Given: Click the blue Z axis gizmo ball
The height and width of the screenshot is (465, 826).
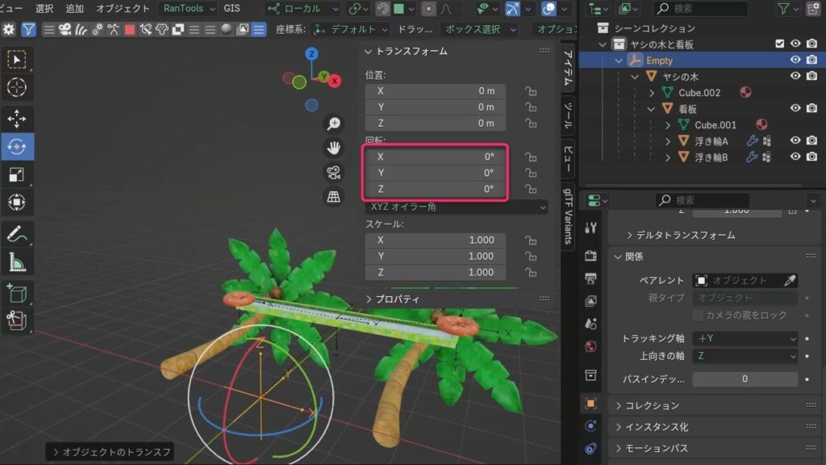Looking at the screenshot, I should pos(311,54).
